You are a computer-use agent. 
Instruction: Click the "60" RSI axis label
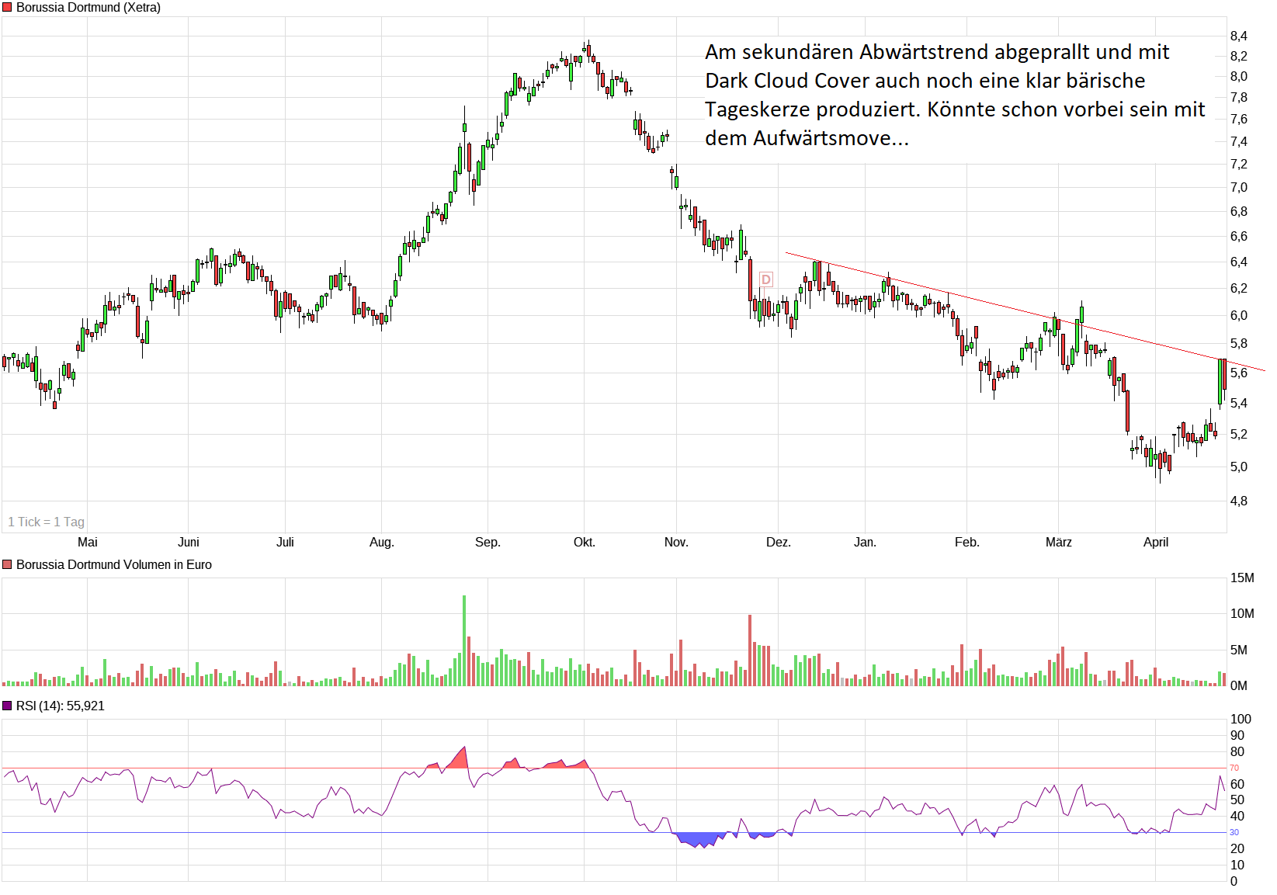pyautogui.click(x=1237, y=785)
